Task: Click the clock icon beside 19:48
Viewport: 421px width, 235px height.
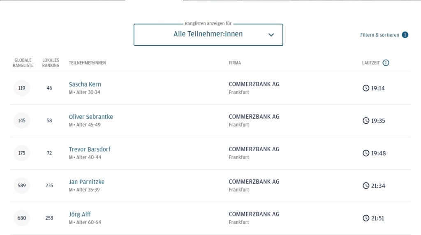Action: tap(366, 153)
